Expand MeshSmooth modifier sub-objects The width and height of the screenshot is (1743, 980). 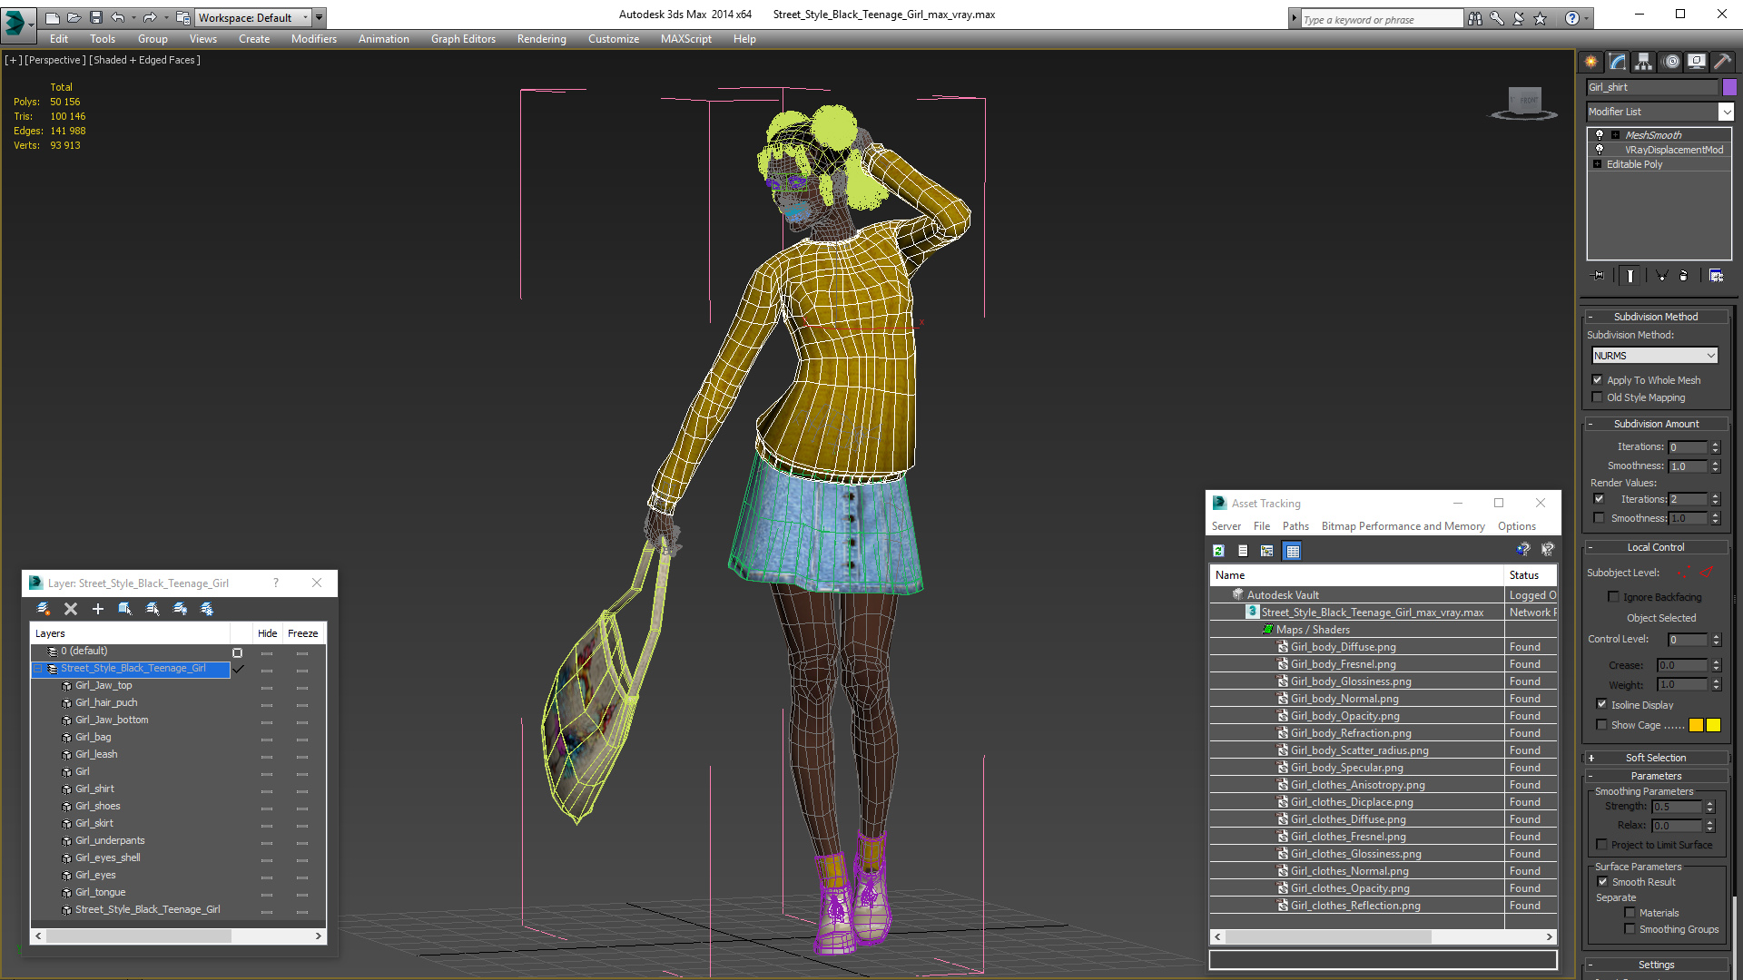click(x=1615, y=135)
